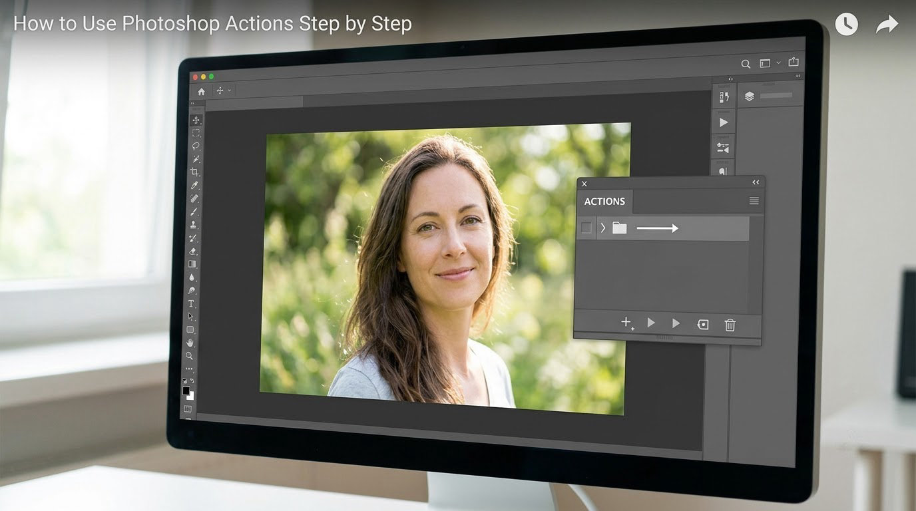Open the Actions panel hamburger menu
916x511 pixels.
(754, 201)
